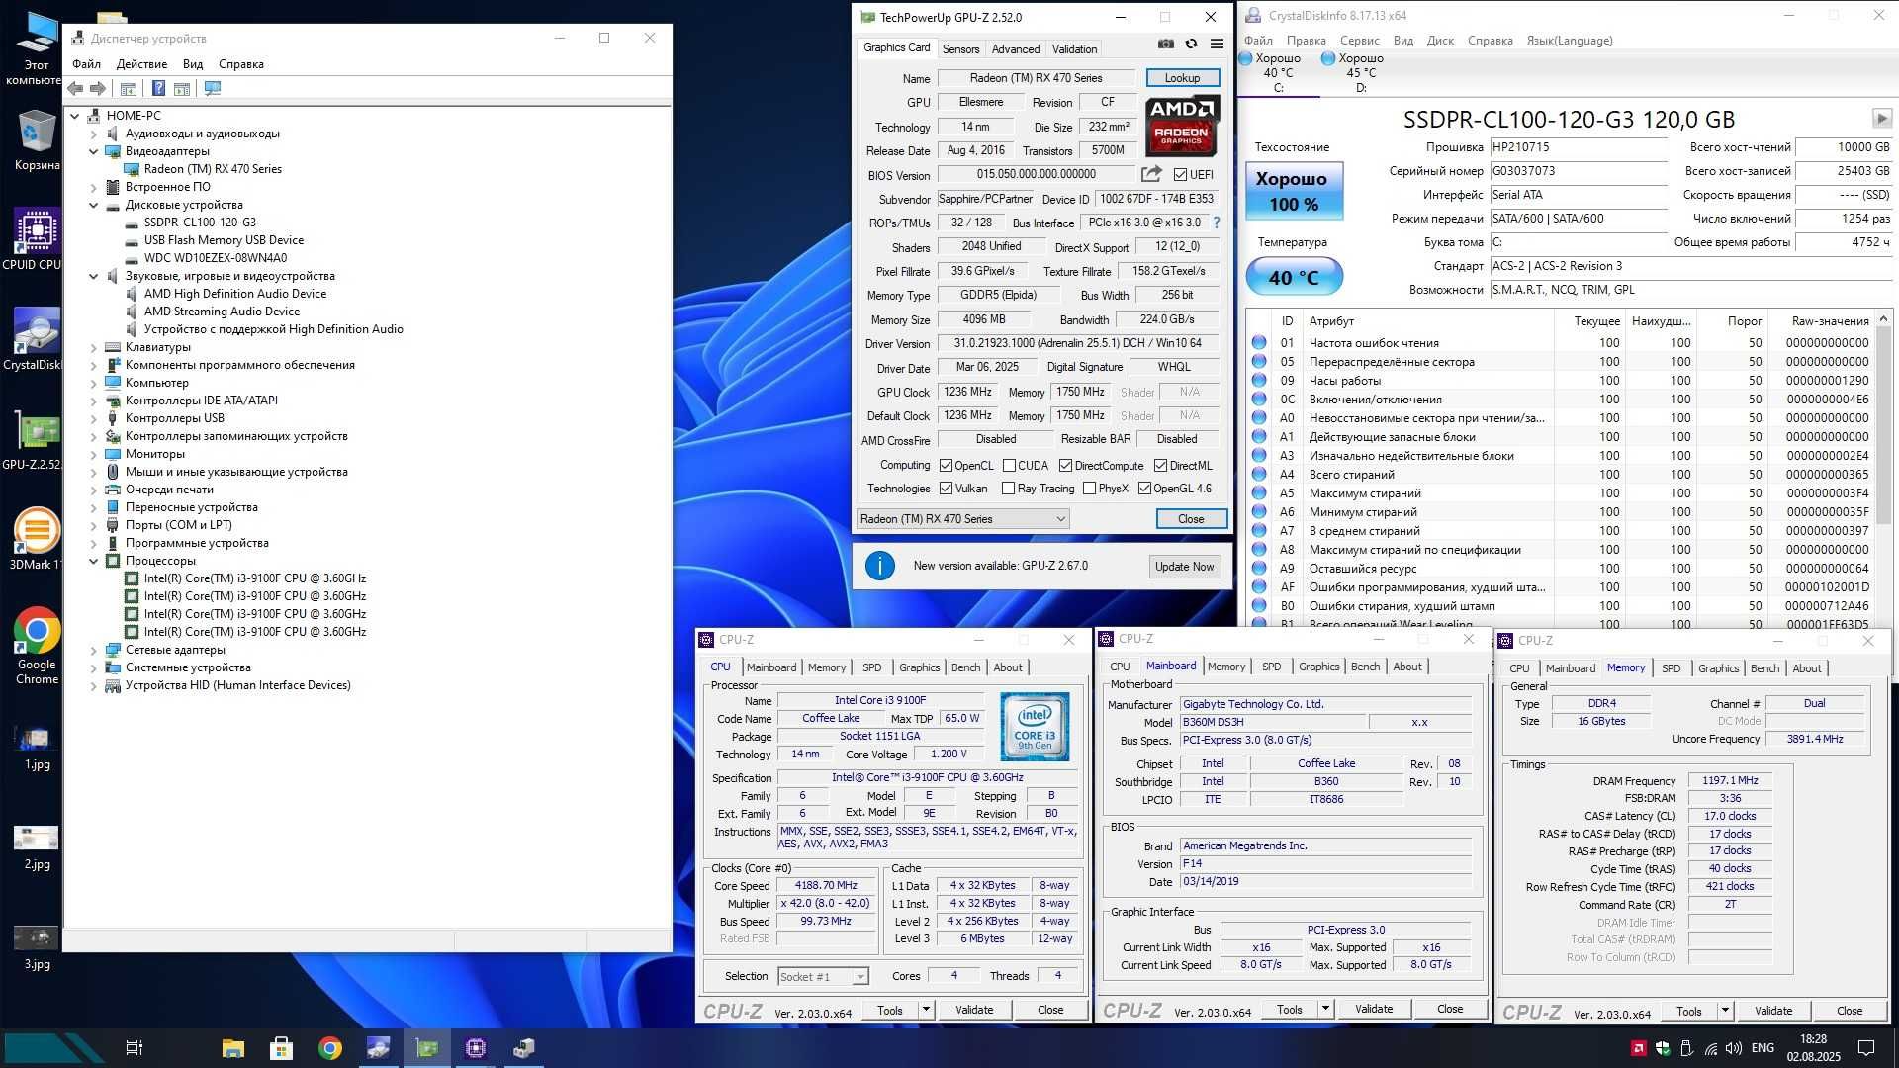The width and height of the screenshot is (1899, 1068).
Task: Click the Microsoft Store taskbar icon
Action: 281,1048
